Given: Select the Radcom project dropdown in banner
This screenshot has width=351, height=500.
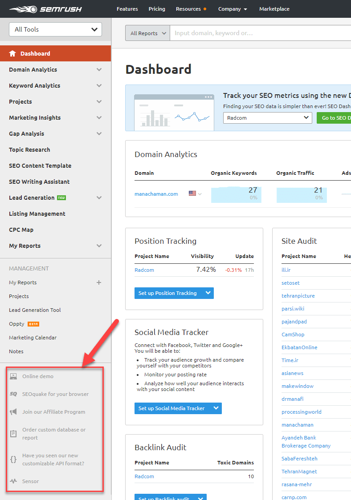Looking at the screenshot, I should pyautogui.click(x=267, y=118).
